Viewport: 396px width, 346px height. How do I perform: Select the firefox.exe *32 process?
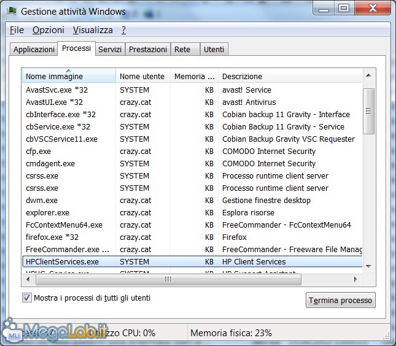(x=192, y=237)
